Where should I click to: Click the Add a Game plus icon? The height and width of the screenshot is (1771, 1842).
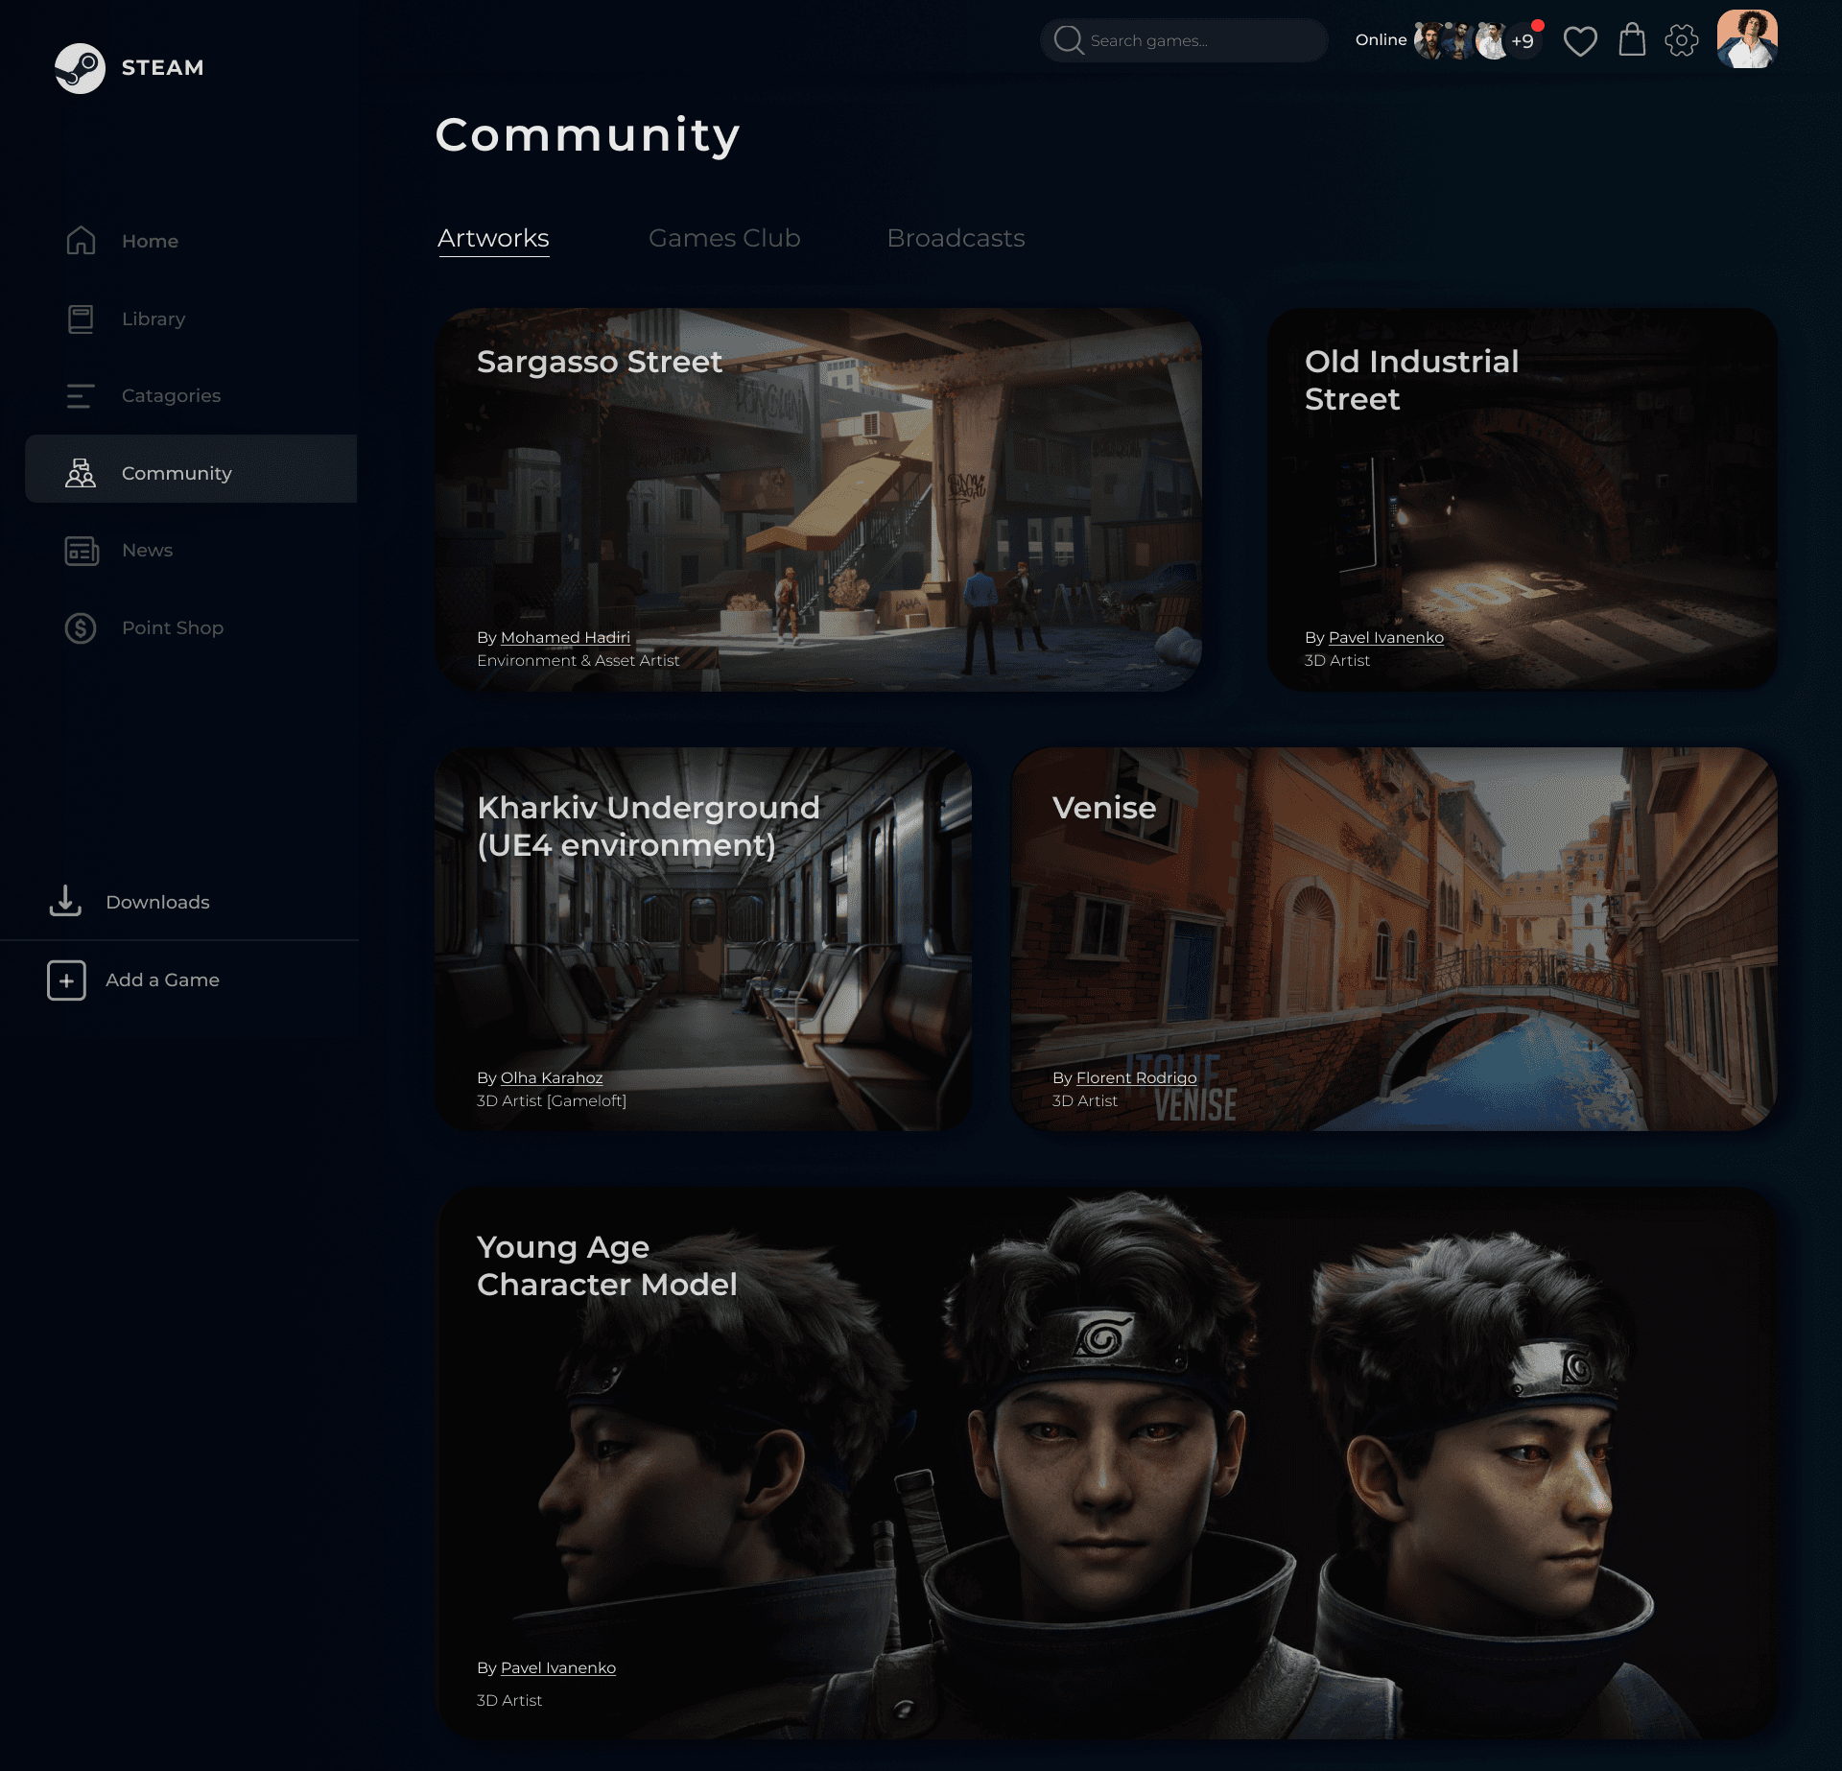coord(66,980)
